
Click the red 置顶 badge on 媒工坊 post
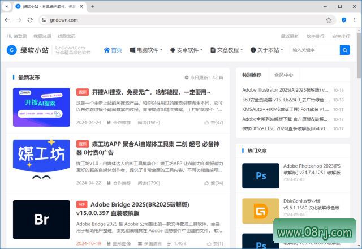pyautogui.click(x=83, y=144)
